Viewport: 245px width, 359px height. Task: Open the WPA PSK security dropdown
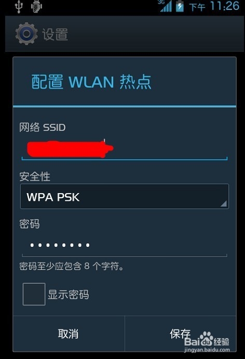(x=125, y=197)
